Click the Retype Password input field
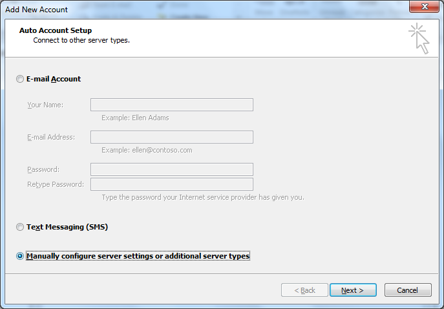Screen dimensions: 444x309 172,184
